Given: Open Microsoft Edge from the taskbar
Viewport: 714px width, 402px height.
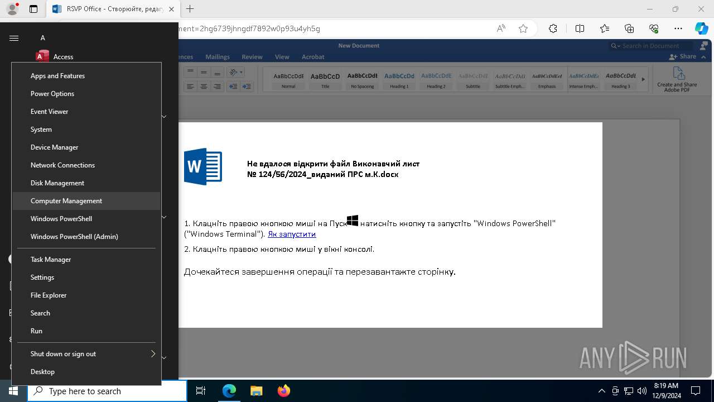Looking at the screenshot, I should (x=229, y=391).
